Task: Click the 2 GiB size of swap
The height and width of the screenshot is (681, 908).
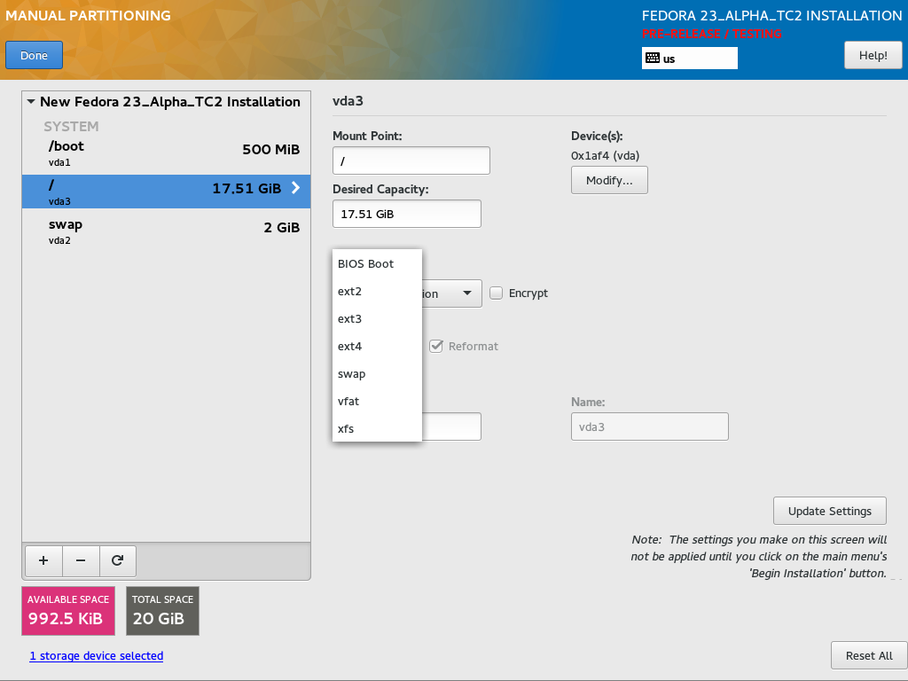Action: coord(282,228)
